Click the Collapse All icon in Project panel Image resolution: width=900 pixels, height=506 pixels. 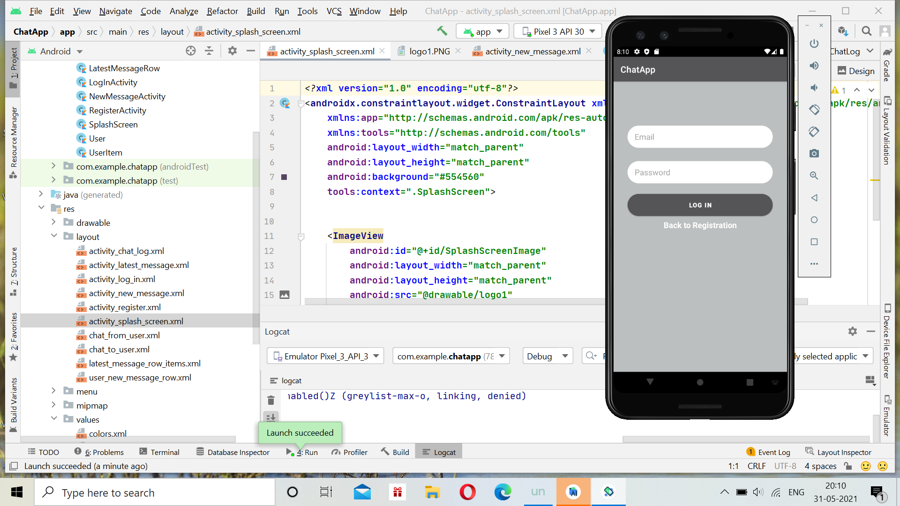[x=209, y=51]
